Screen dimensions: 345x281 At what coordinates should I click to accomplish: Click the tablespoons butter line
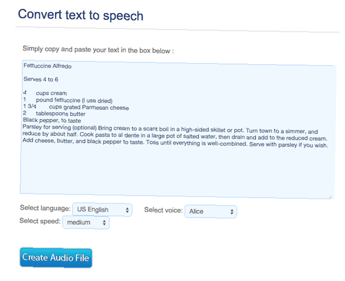coord(54,114)
